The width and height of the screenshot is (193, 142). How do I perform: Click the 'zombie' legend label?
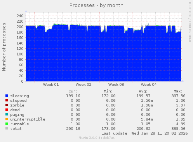17,105
